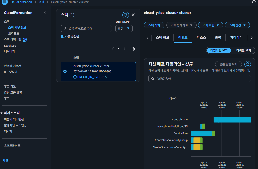Open stack refactoring in sidebar (스택 리팩터링)
Image resolution: width=258 pixels, height=169 pixels.
(x=12, y=39)
